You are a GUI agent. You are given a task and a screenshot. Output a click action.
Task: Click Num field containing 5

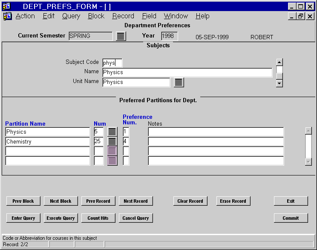click(x=99, y=132)
